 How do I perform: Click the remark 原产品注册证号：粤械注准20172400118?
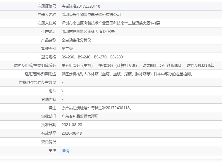[97, 108]
